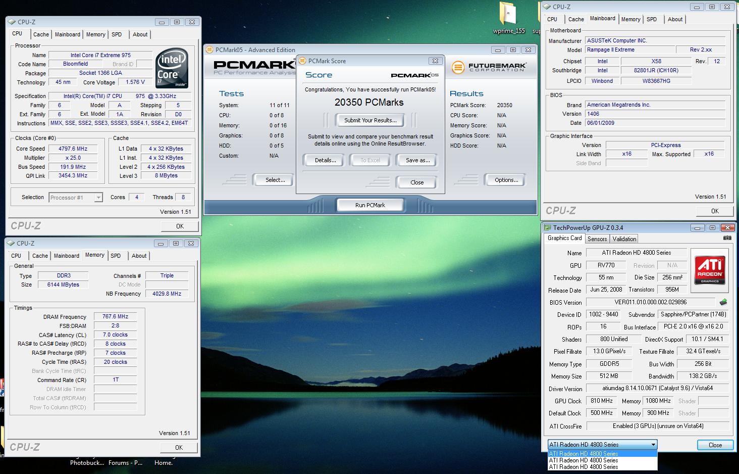Click the Command Rate 1T value

(116, 380)
